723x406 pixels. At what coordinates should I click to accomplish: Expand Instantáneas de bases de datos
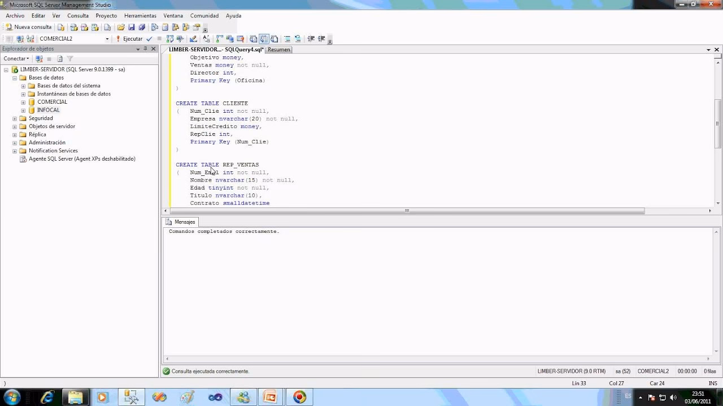23,94
